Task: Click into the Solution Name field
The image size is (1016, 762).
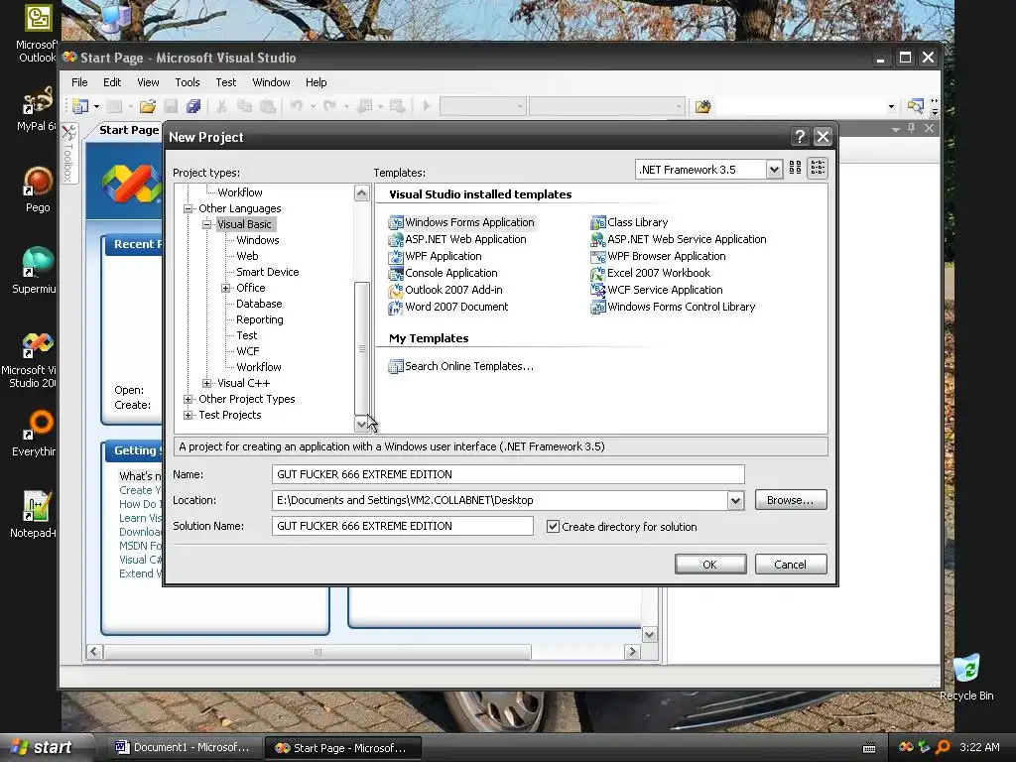Action: 403,526
